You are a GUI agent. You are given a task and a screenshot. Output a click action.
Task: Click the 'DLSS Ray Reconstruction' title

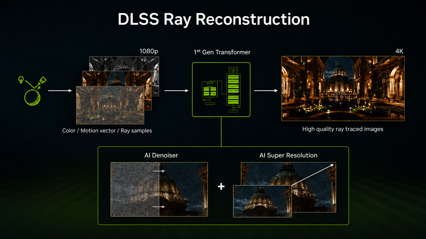click(214, 19)
